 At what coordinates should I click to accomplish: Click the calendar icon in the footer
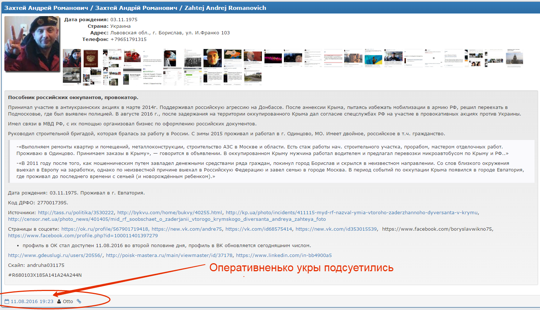click(7, 302)
